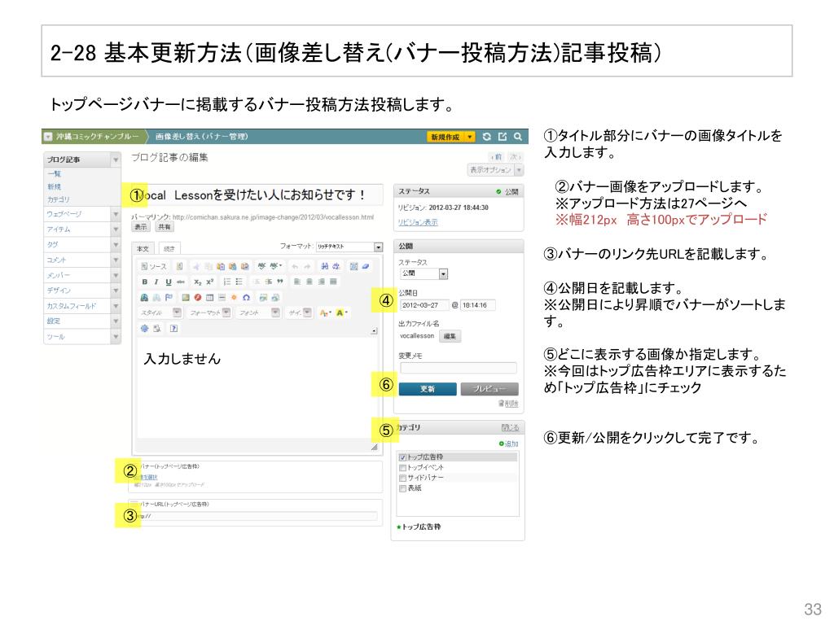The height and width of the screenshot is (625, 834).
Task: Open the view site icon in the header
Action: click(502, 137)
